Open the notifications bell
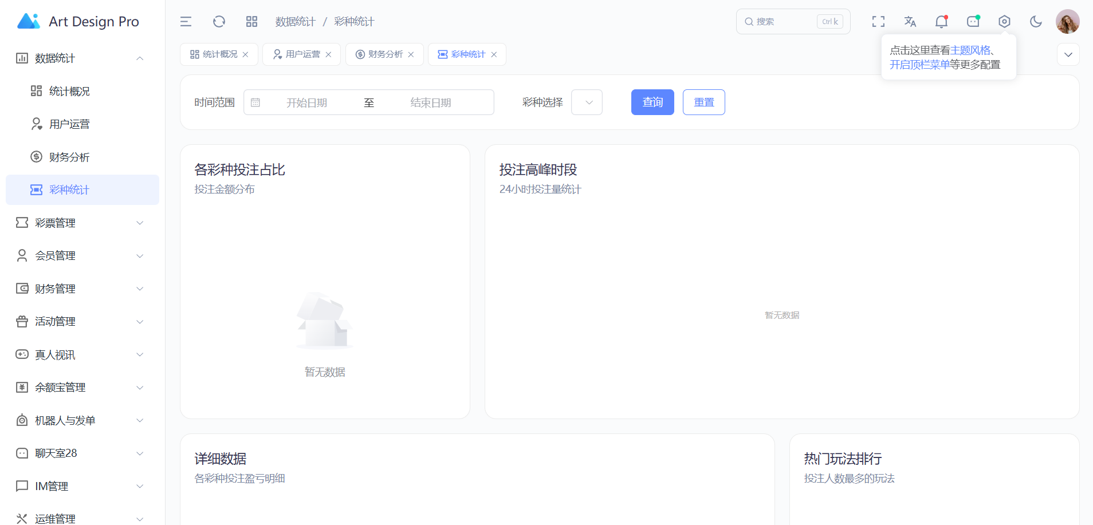The image size is (1093, 525). click(x=941, y=22)
